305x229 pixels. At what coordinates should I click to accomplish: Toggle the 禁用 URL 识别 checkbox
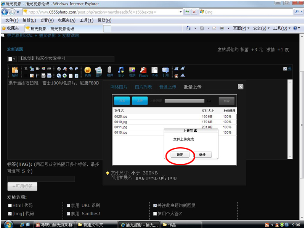pos(69,206)
